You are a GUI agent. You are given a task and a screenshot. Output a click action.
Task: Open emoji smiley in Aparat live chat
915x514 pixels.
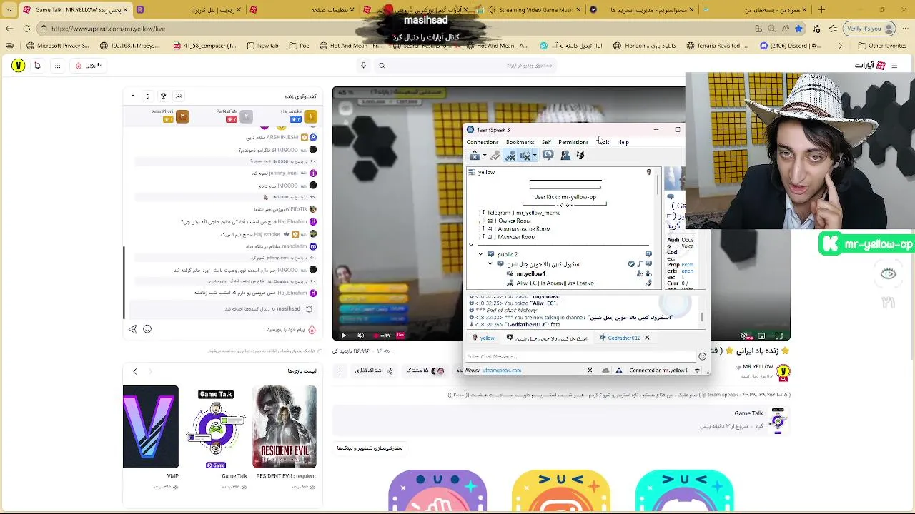point(147,329)
